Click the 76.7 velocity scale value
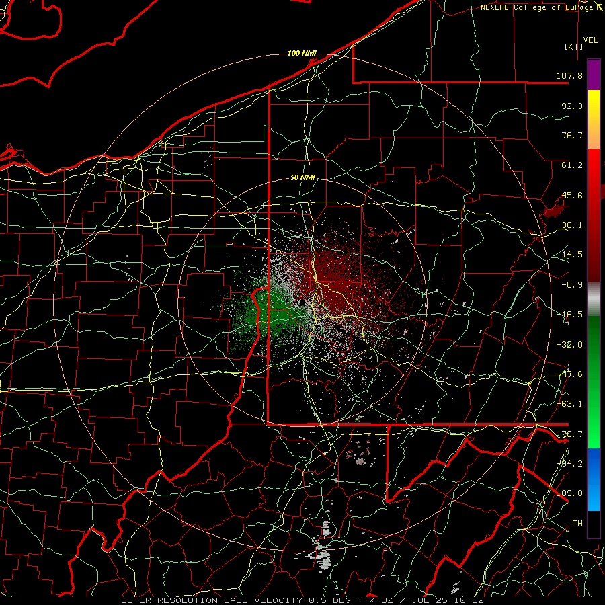The image size is (605, 605). pyautogui.click(x=572, y=135)
